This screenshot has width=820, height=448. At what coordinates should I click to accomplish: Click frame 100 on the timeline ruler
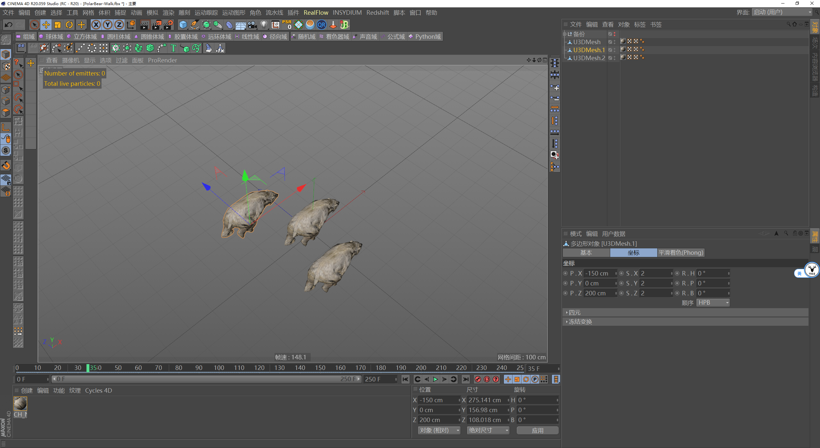click(x=219, y=368)
